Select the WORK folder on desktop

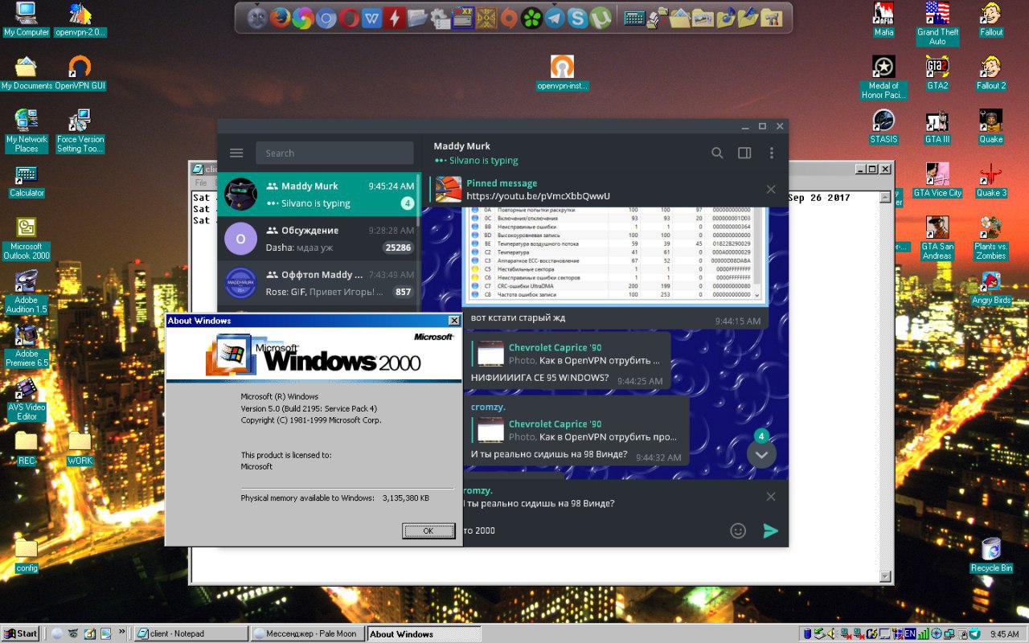pyautogui.click(x=80, y=448)
